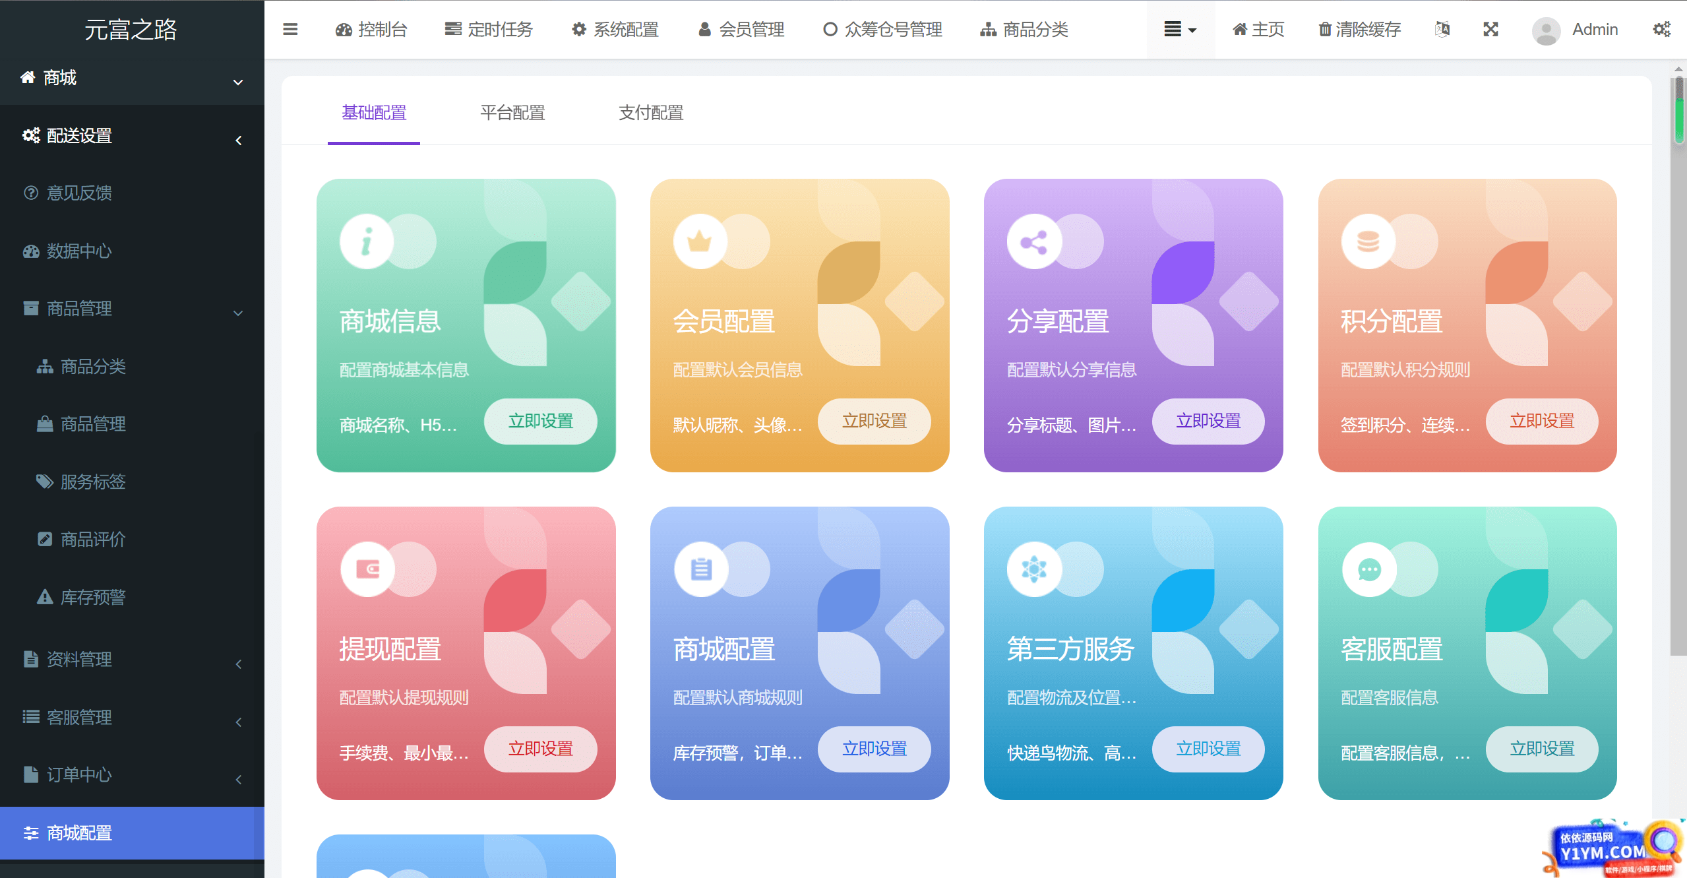Open 众筹仓号管理 in top navigation

[x=883, y=29]
